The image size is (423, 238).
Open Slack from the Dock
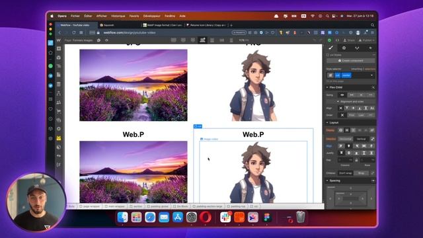coord(225,218)
